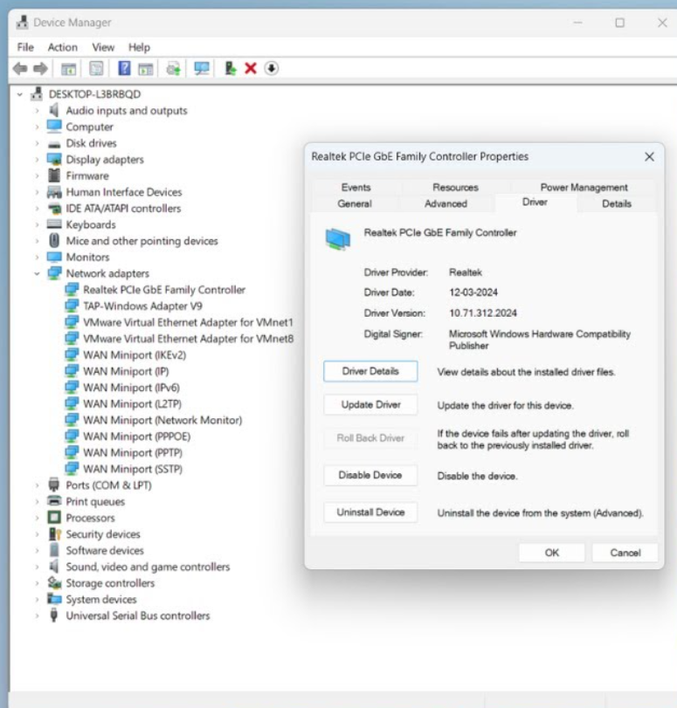Image resolution: width=677 pixels, height=708 pixels.
Task: Expand the Security devices arrow
Action: (37, 534)
